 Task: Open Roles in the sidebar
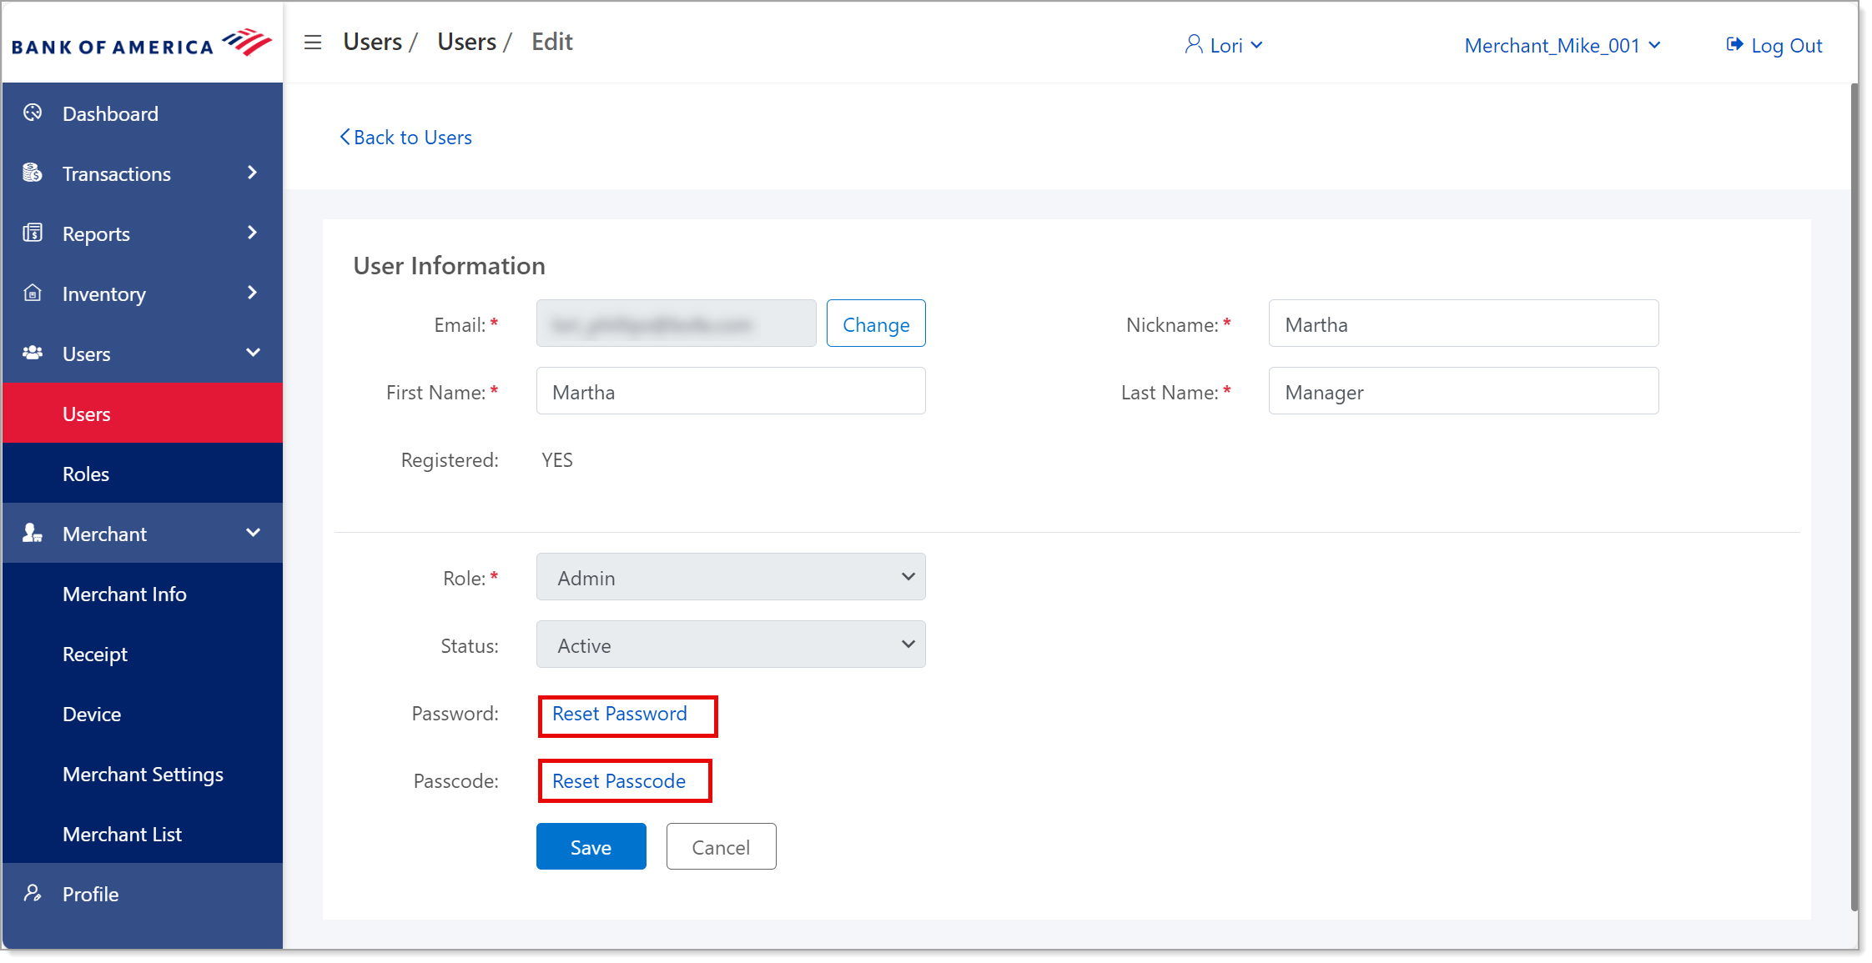[x=143, y=474]
